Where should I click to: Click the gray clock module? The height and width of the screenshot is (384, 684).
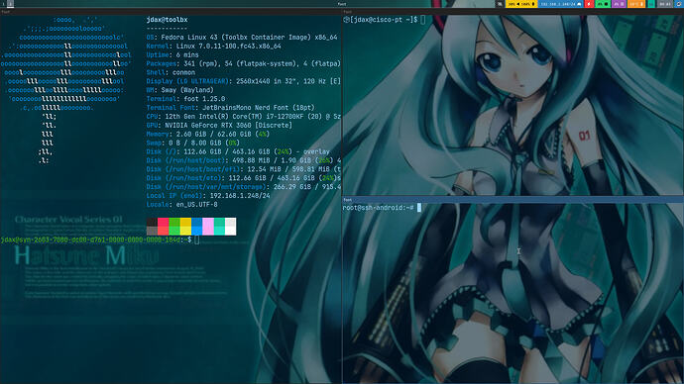(x=665, y=4)
